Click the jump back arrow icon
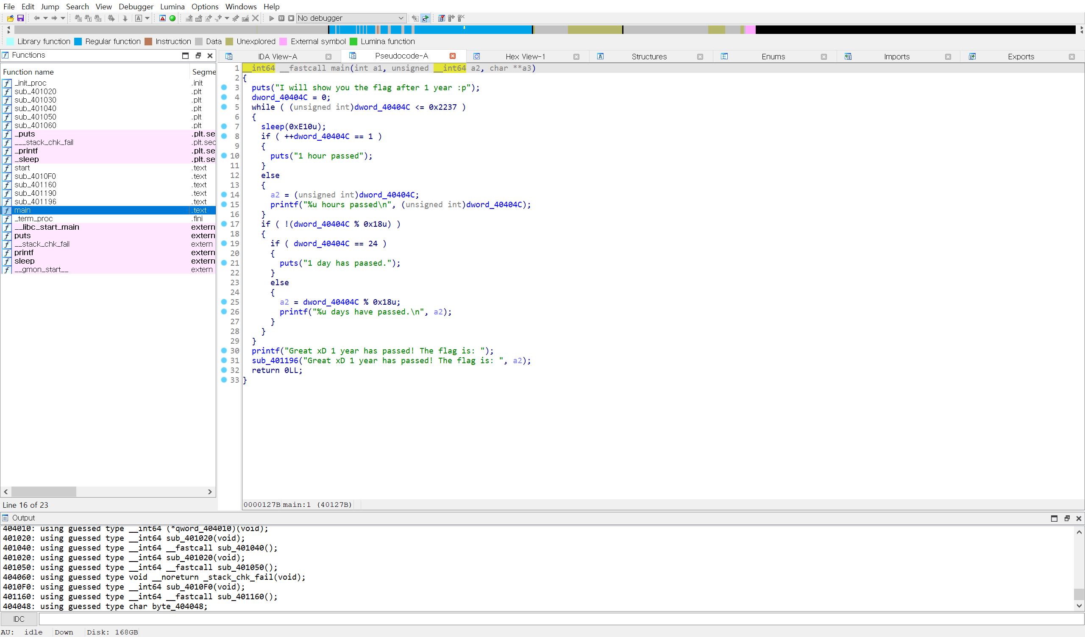 (36, 18)
